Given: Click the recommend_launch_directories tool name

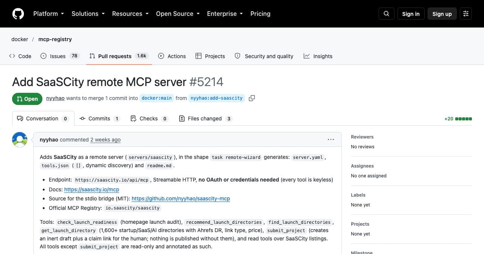Looking at the screenshot, I should 224,222.
